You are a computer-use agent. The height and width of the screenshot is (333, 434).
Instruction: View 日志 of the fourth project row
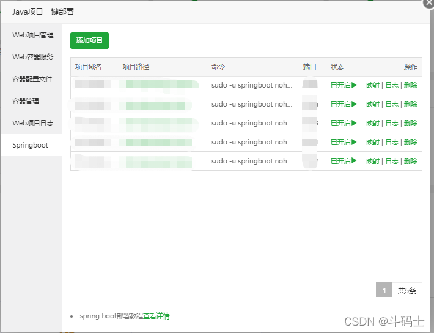coord(392,142)
